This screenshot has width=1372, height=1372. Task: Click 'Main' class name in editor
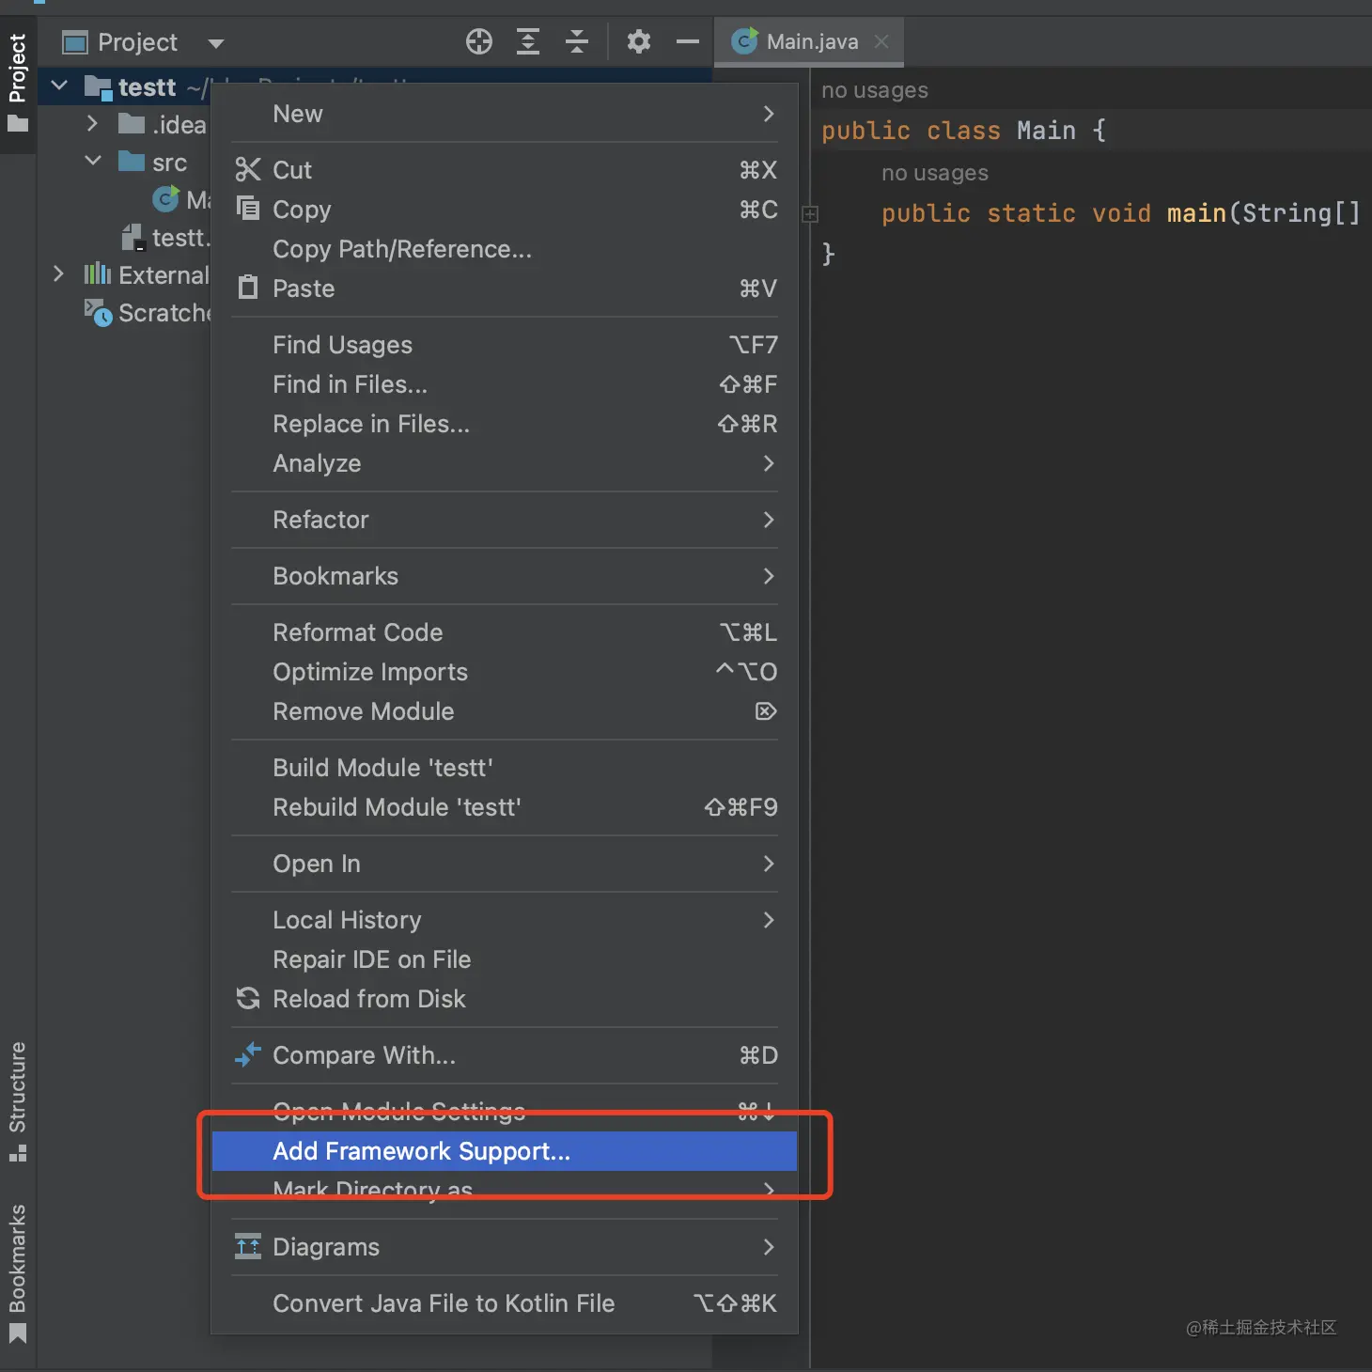tap(1046, 130)
